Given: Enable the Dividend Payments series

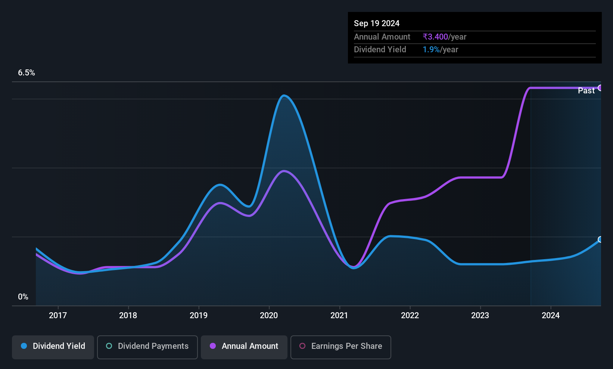Looking at the screenshot, I should pos(147,347).
